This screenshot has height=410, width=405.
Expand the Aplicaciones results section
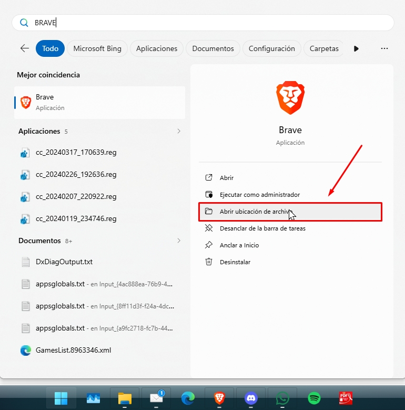(x=179, y=131)
